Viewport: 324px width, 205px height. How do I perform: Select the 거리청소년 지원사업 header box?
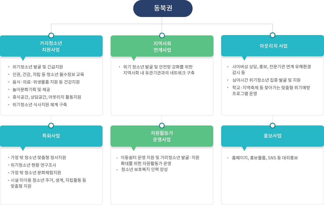click(51, 46)
